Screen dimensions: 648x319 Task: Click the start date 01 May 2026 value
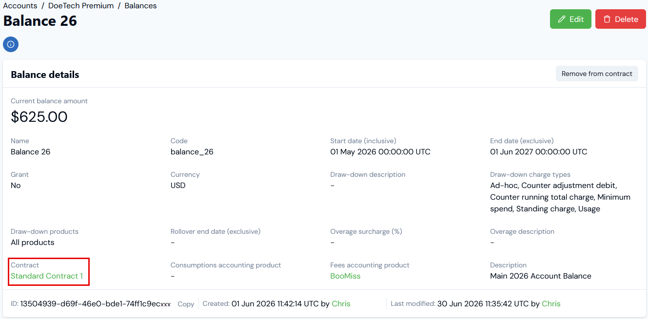(x=380, y=152)
